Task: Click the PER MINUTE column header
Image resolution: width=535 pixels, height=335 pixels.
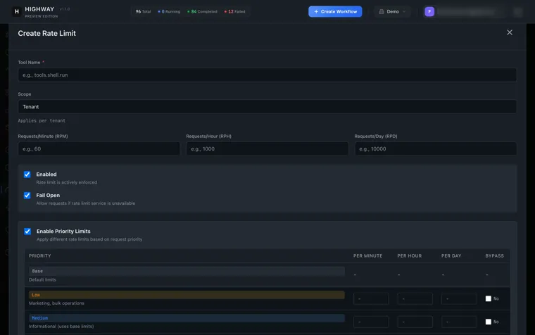Action: [367, 256]
